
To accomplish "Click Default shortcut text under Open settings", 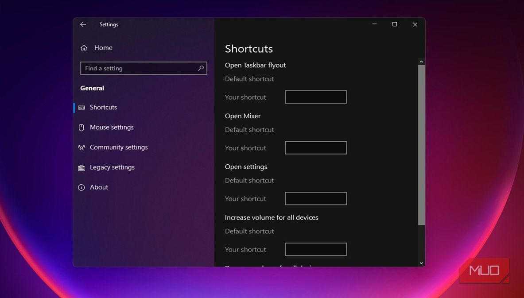I will (x=249, y=180).
